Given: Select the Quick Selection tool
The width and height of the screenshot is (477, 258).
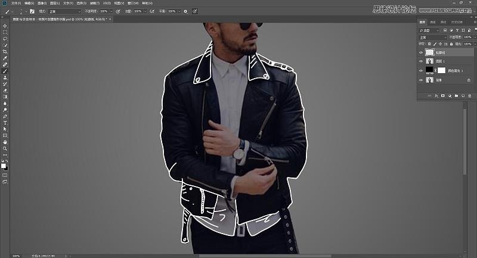Looking at the screenshot, I should (x=5, y=45).
